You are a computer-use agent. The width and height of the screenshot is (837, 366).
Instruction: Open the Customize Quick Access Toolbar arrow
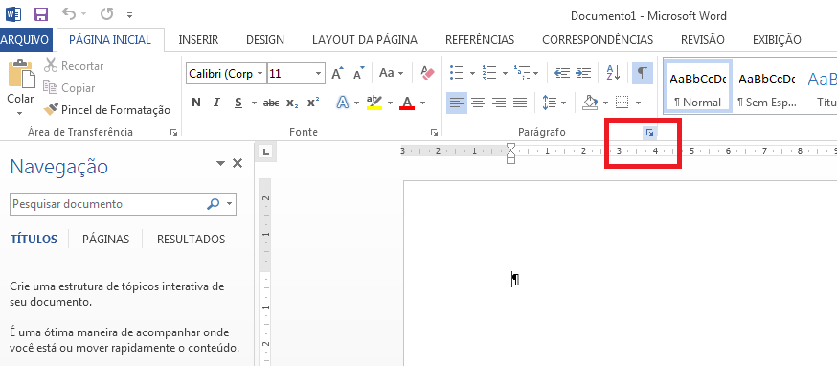coord(129,15)
